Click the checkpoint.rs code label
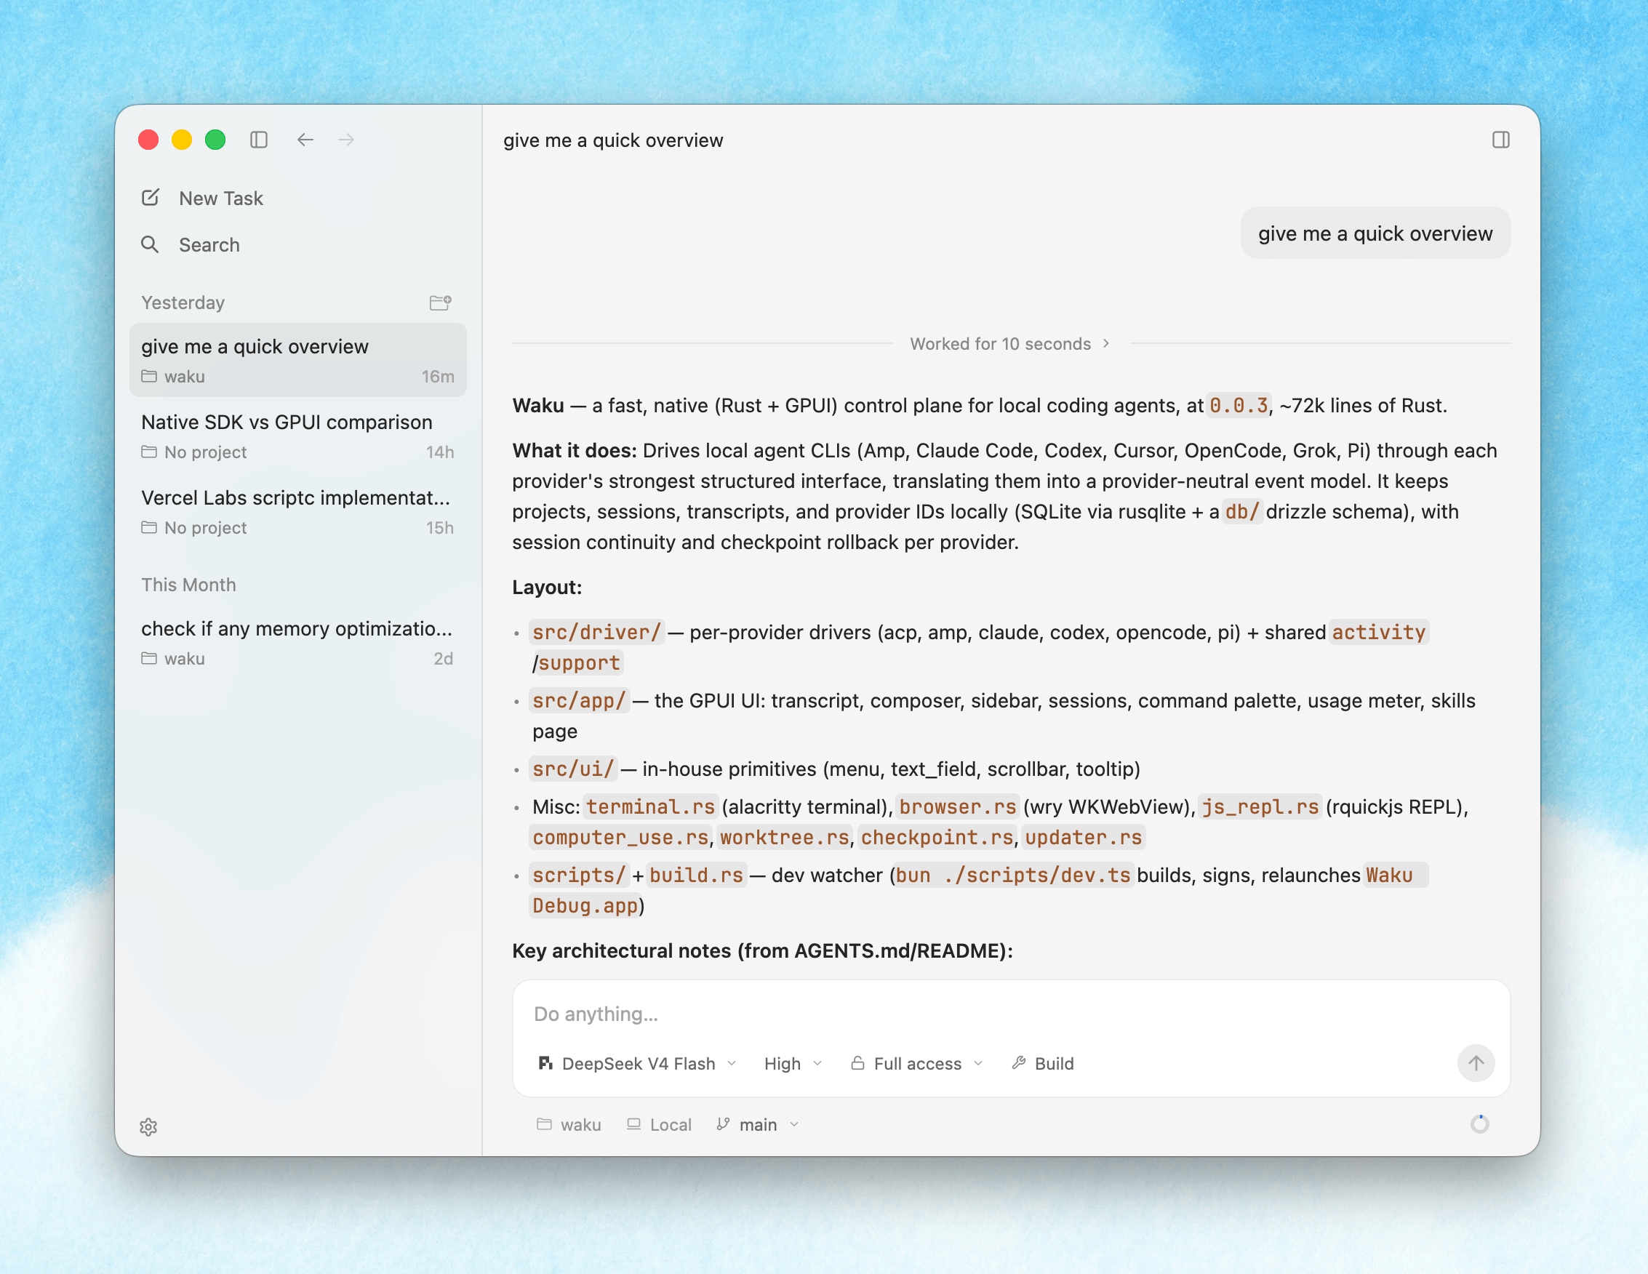Viewport: 1648px width, 1274px height. click(x=937, y=837)
